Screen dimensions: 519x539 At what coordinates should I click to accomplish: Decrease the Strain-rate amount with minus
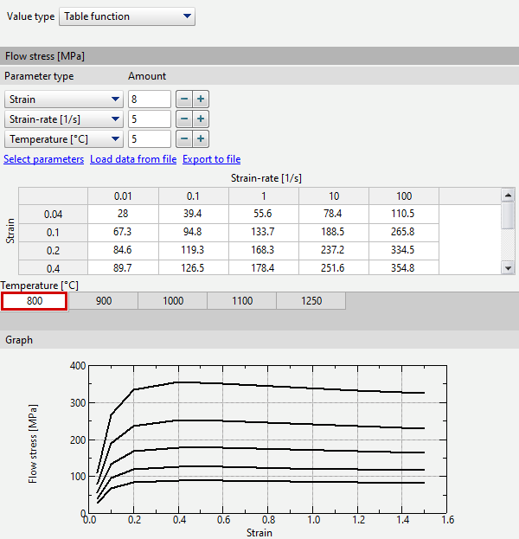pyautogui.click(x=184, y=119)
